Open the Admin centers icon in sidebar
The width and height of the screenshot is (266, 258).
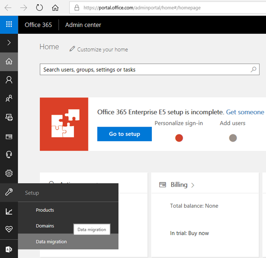click(9, 249)
